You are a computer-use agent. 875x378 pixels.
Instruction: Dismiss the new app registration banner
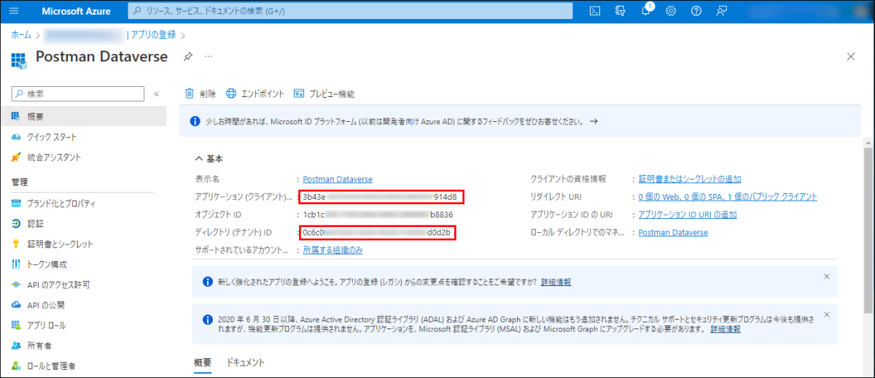tap(826, 277)
